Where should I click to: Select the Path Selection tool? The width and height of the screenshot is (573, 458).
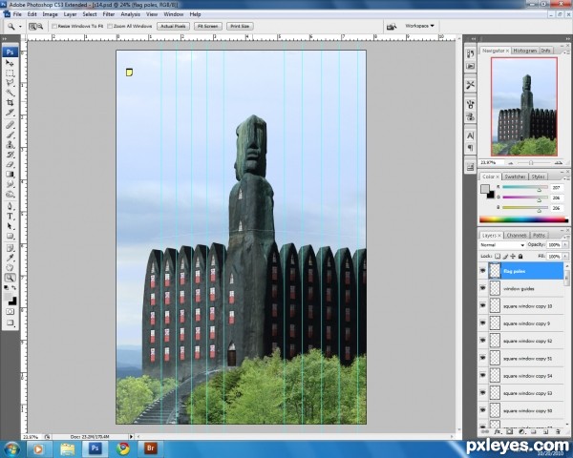coord(10,226)
